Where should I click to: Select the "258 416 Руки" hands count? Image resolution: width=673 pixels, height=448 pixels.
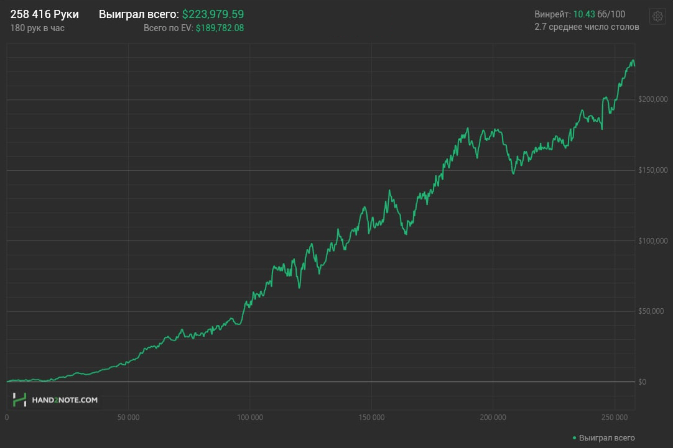(45, 14)
